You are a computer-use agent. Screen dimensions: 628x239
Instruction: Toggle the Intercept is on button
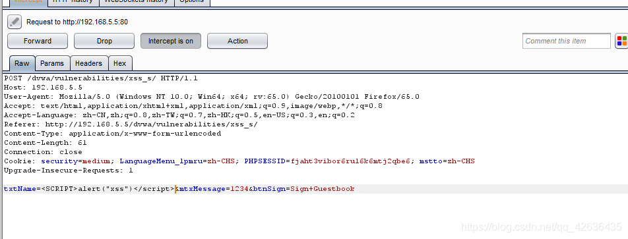point(171,41)
